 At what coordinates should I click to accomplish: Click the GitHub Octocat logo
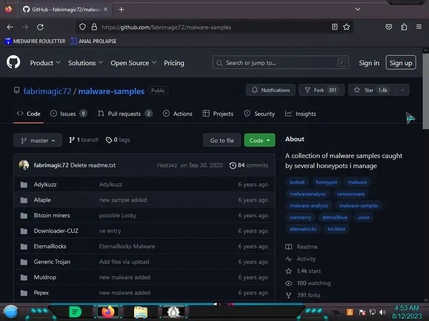point(13,62)
